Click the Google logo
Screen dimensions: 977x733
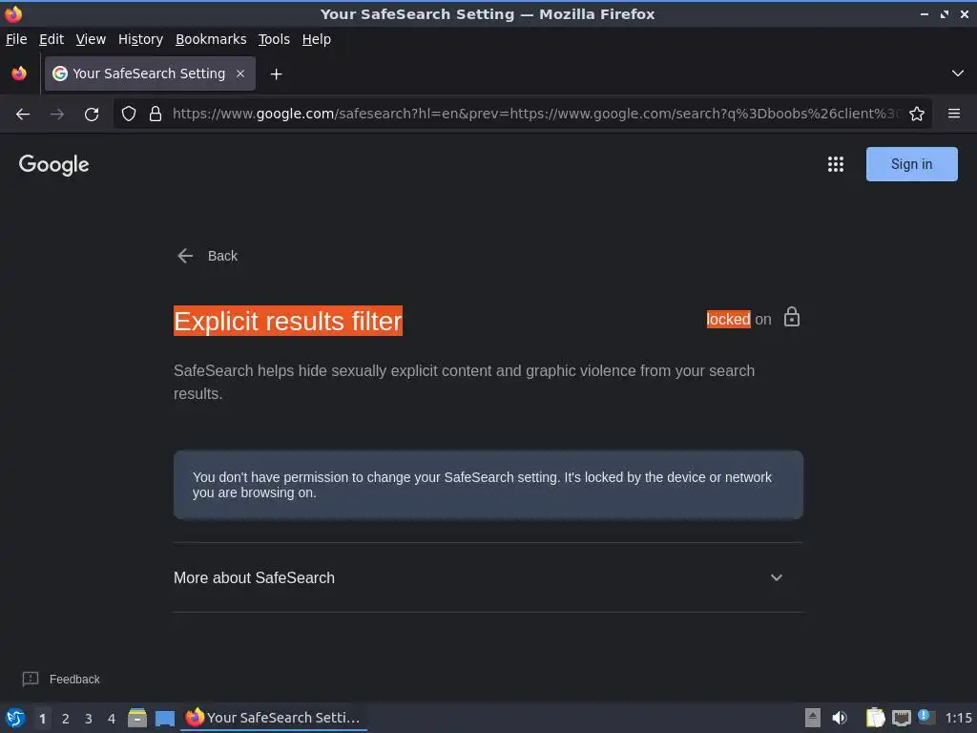54,164
